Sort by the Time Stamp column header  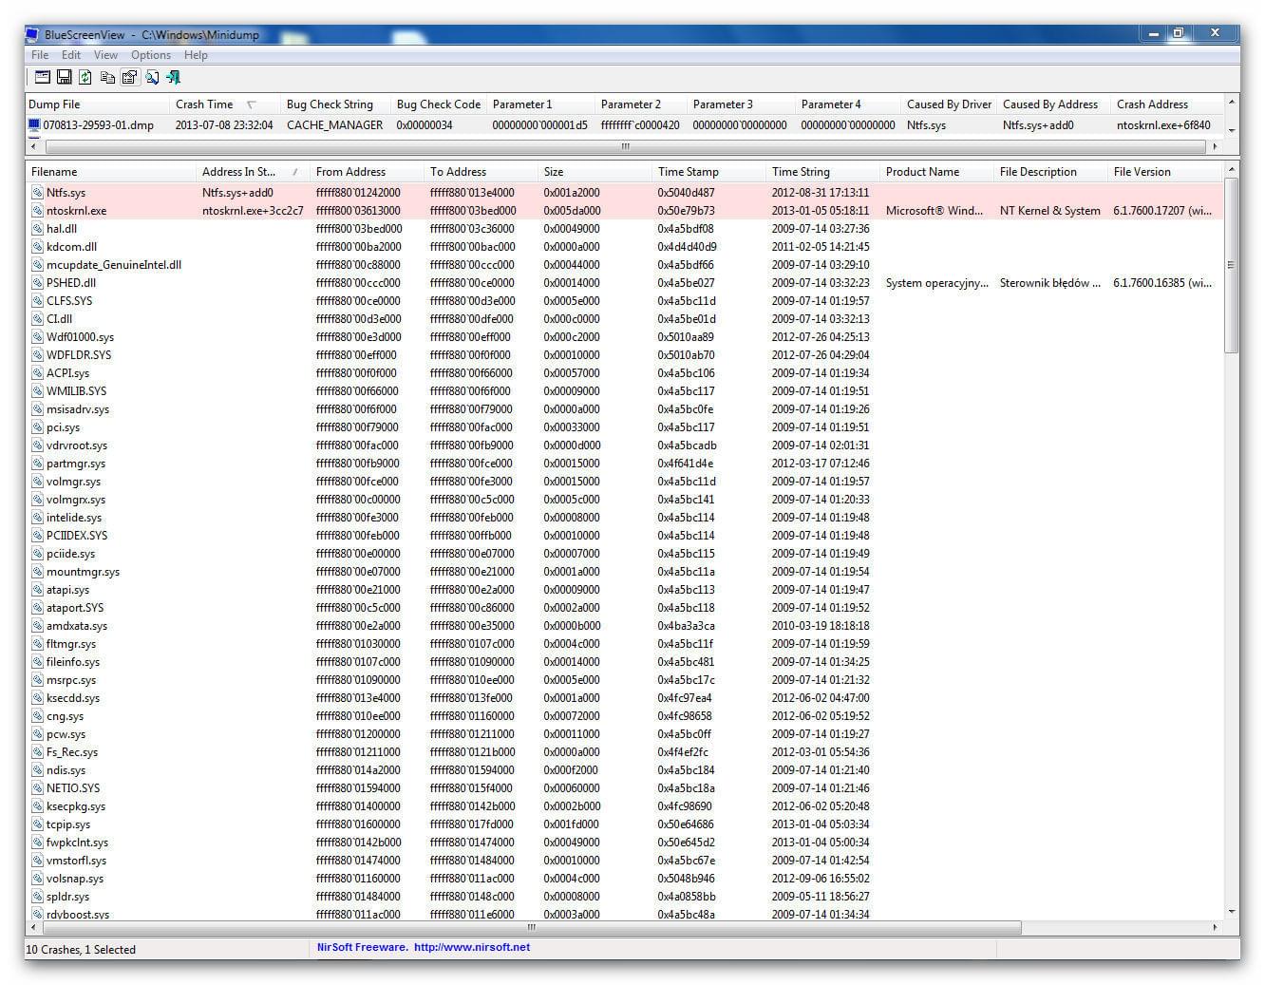(709, 172)
